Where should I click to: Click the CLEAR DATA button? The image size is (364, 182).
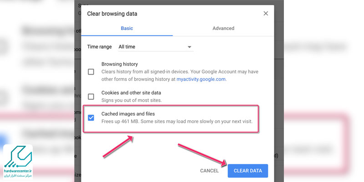[x=248, y=171]
